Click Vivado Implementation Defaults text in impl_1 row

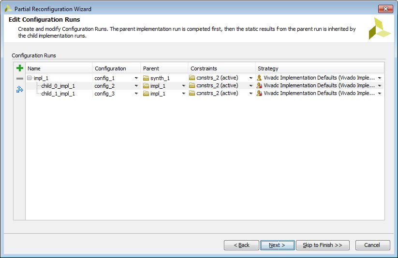(319, 78)
